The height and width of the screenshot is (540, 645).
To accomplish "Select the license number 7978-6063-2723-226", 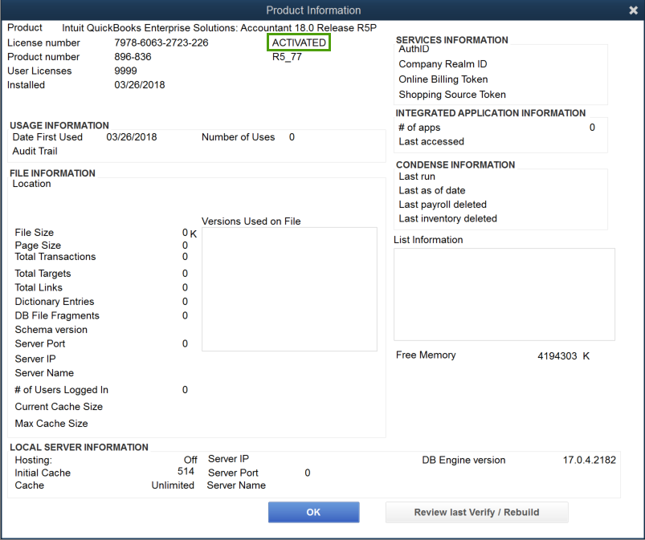I will pyautogui.click(x=161, y=43).
